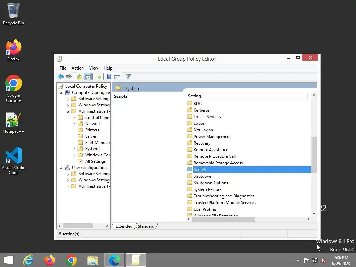Viewport: 356px width, 267px height.
Task: Toggle Show/Hide Console Tree icon
Action: tap(88, 77)
